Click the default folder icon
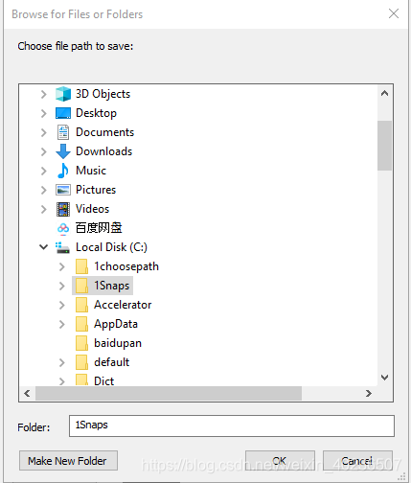Viewport: 411px width, 483px height. point(81,362)
